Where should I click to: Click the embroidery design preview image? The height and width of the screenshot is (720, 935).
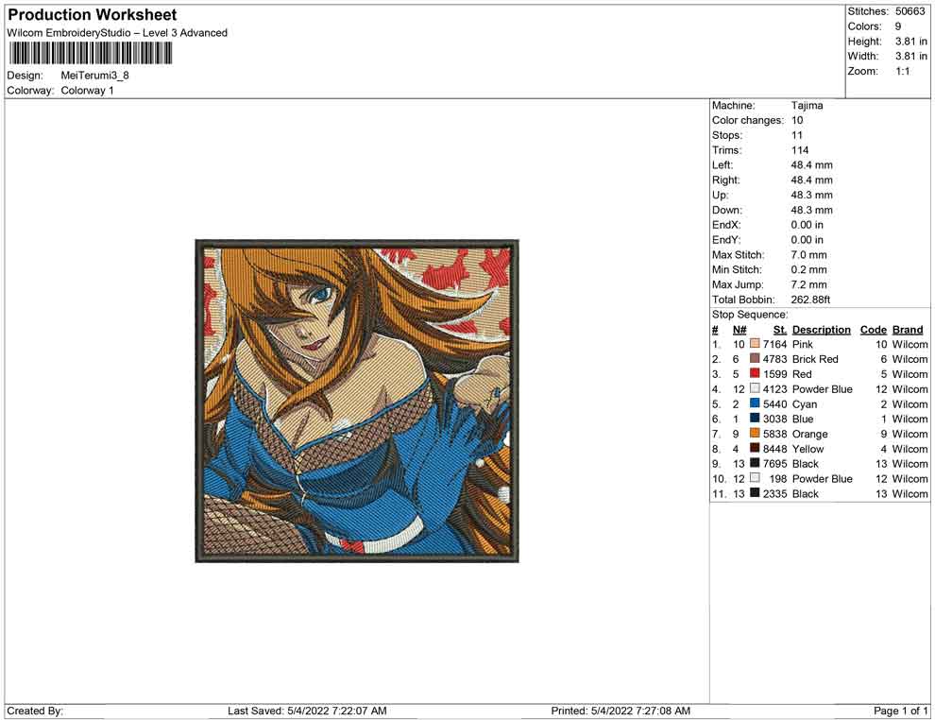point(357,401)
